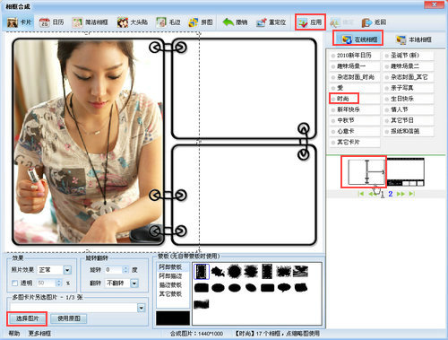This screenshot has height=340, width=448.
Task: Open the 翻转 flip dropdown
Action: pyautogui.click(x=134, y=283)
